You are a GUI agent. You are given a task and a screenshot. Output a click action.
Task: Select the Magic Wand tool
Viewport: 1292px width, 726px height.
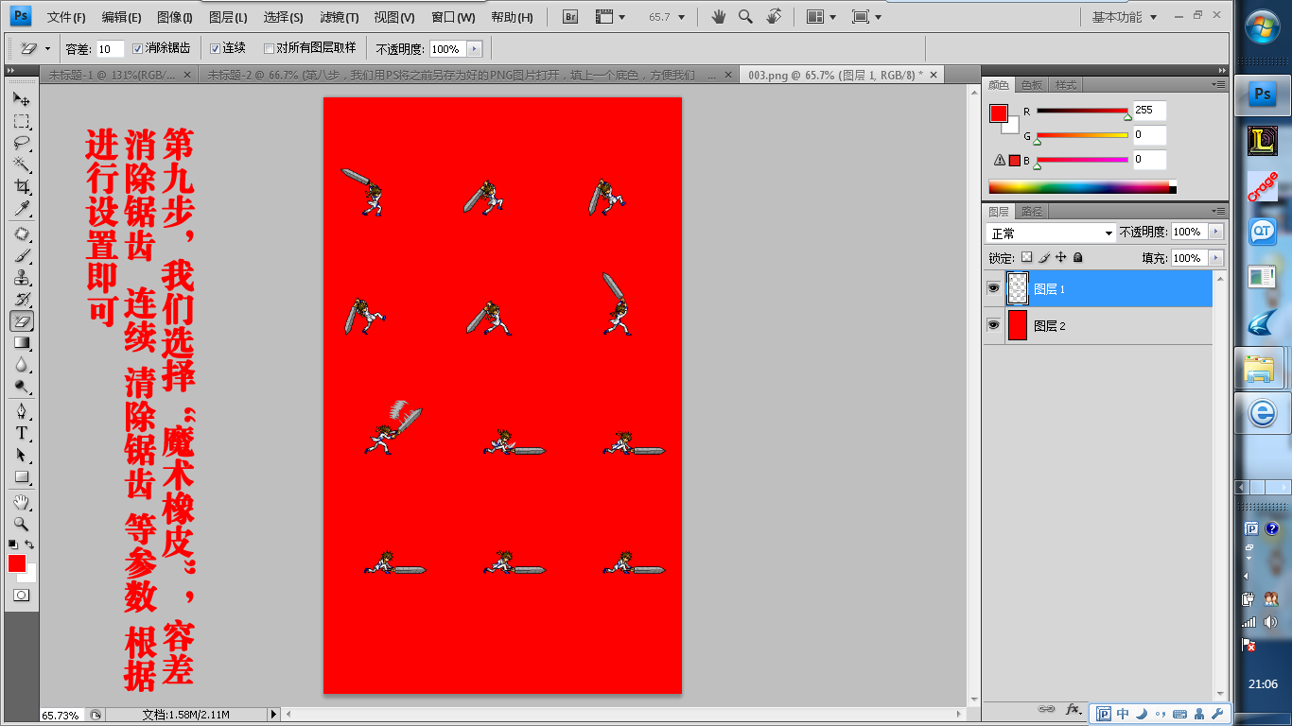(x=21, y=164)
